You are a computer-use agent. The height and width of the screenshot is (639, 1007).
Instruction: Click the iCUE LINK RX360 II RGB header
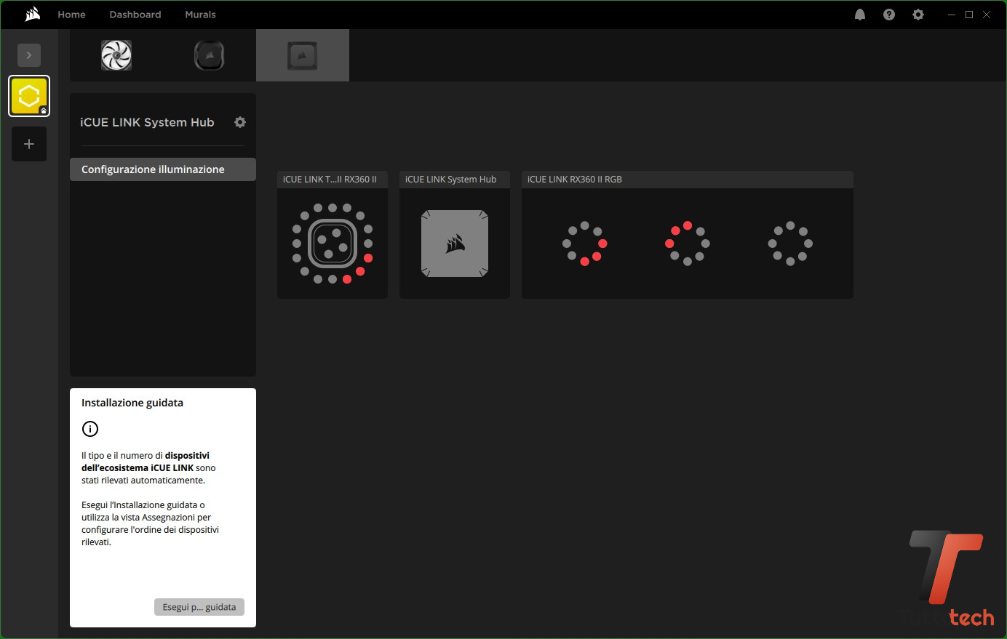click(688, 180)
